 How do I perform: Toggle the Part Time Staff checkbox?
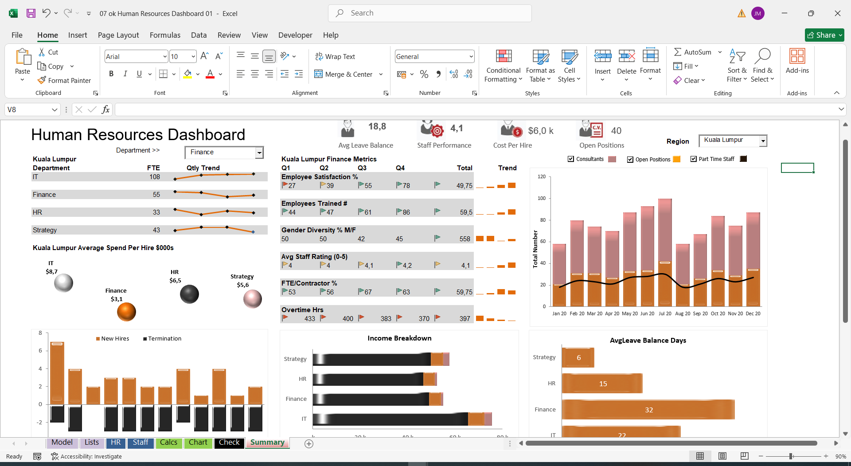(x=694, y=159)
